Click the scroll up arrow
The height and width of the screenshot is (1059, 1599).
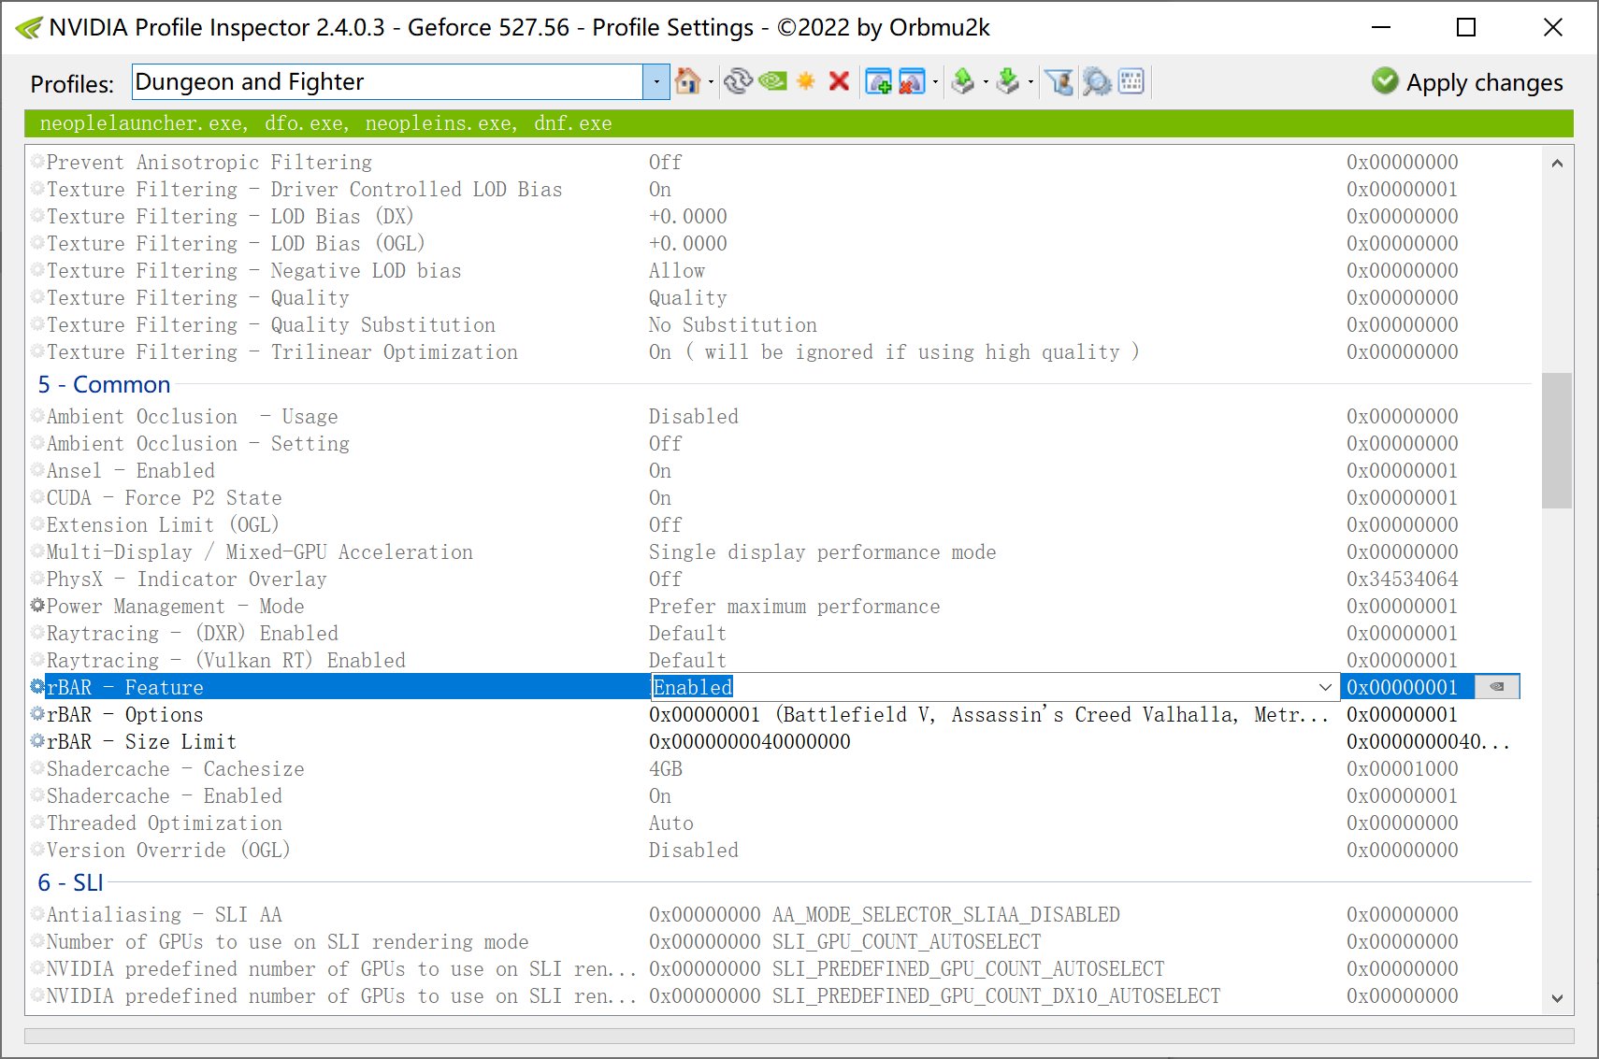coord(1557,164)
